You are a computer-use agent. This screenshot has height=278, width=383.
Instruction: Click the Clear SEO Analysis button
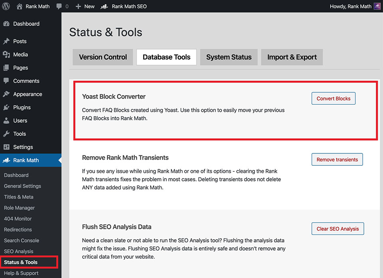point(338,229)
